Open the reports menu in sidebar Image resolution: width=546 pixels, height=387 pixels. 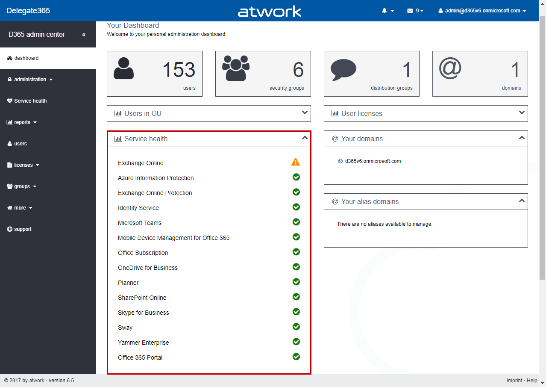22,122
